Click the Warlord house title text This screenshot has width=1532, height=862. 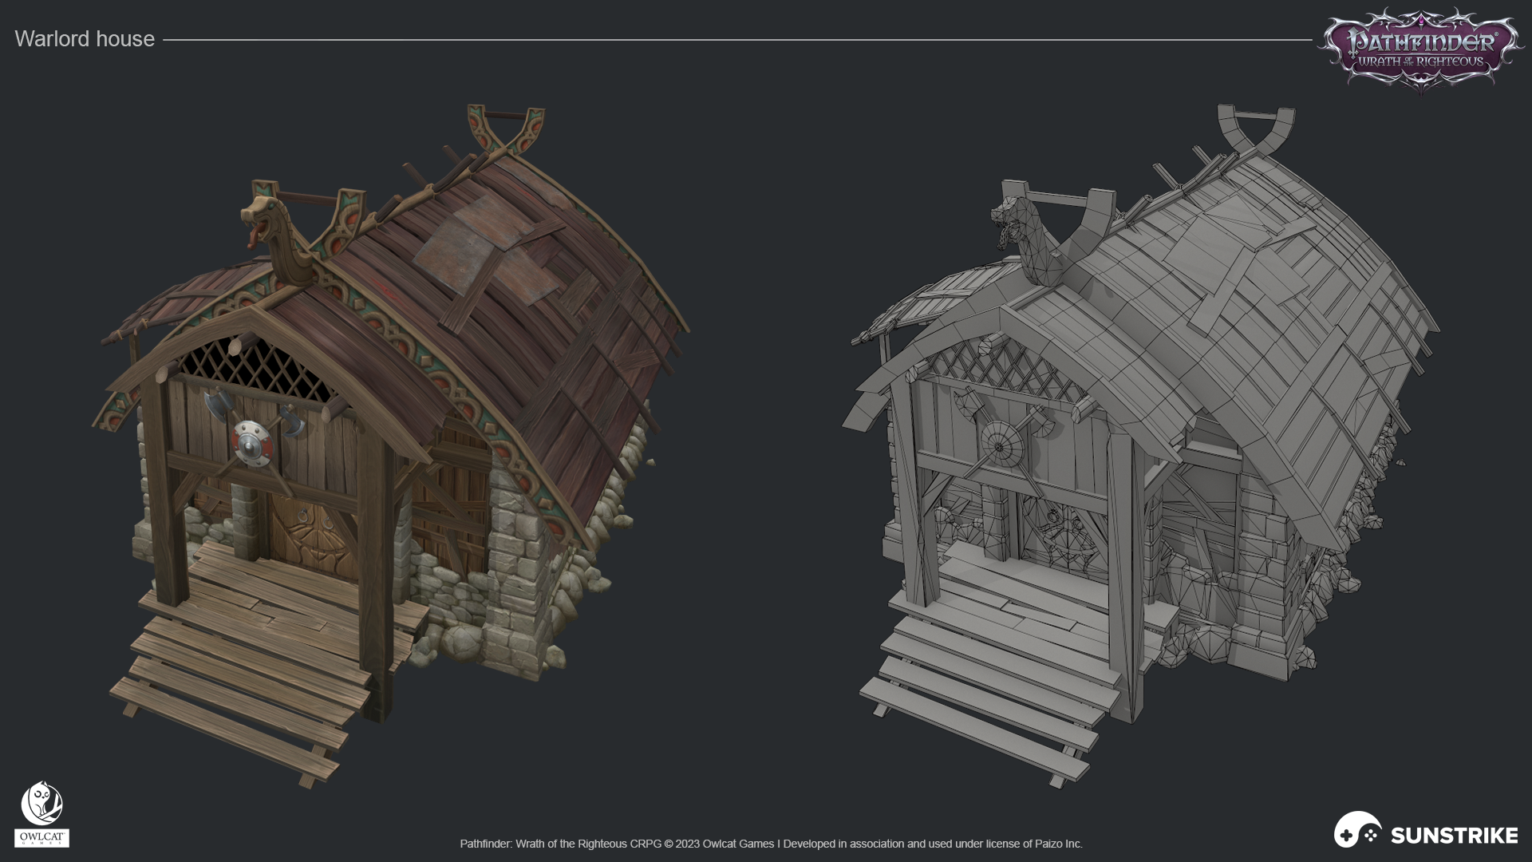(x=85, y=39)
